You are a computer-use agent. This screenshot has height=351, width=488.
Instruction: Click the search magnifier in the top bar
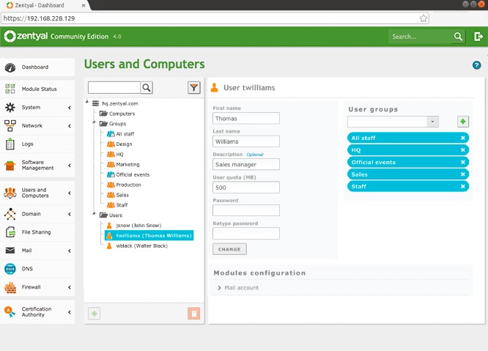(x=458, y=36)
